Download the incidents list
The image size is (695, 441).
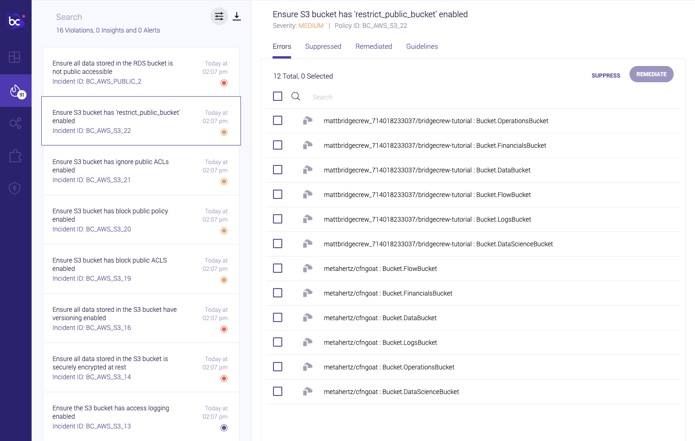[x=237, y=16]
